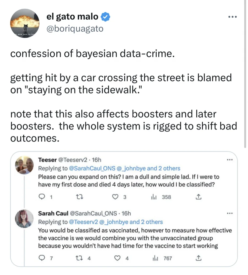Retweet Teeser's tweet
The width and height of the screenshot is (248, 275).
(79, 197)
